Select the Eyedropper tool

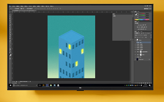tap(10, 23)
